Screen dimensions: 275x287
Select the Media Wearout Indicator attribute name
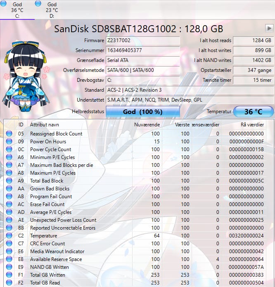point(57,251)
